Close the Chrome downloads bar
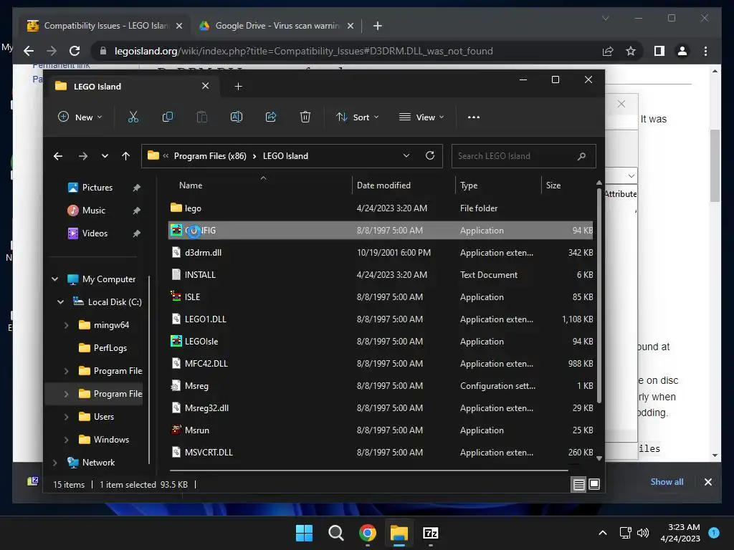The width and height of the screenshot is (734, 550). click(x=707, y=482)
